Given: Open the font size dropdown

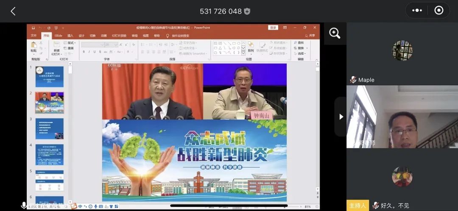Looking at the screenshot, I should (111, 44).
